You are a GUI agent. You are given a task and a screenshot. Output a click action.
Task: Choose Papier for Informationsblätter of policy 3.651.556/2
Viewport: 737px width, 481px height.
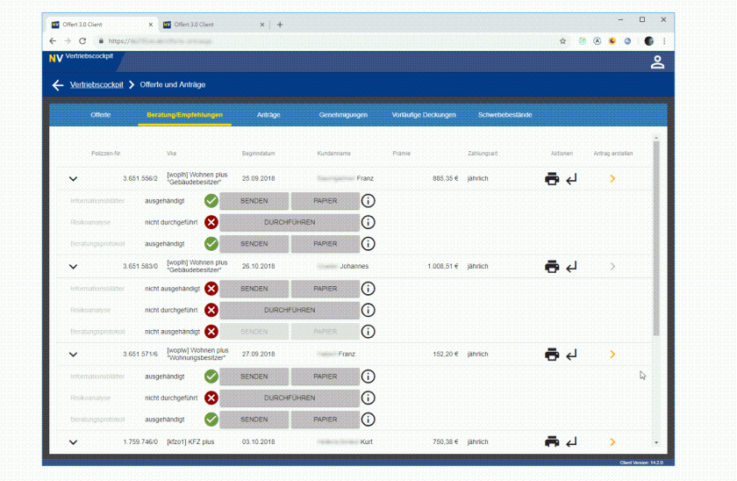[x=326, y=201]
